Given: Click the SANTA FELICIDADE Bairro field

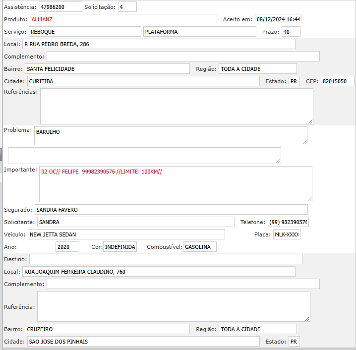Looking at the screenshot, I should 107,69.
